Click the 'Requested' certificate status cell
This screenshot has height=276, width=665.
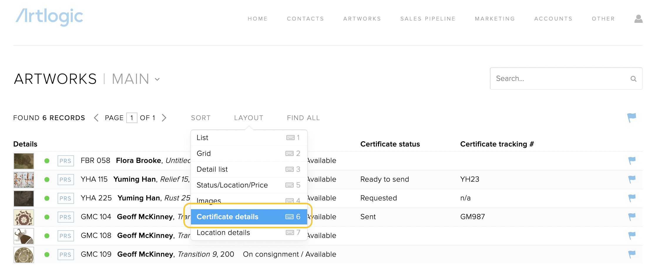coord(379,198)
